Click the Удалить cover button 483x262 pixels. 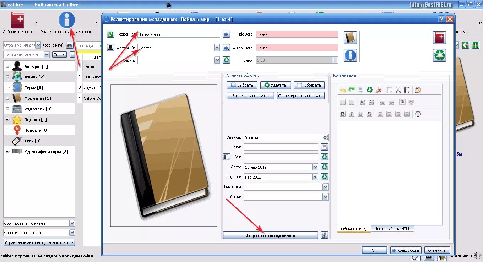point(276,85)
